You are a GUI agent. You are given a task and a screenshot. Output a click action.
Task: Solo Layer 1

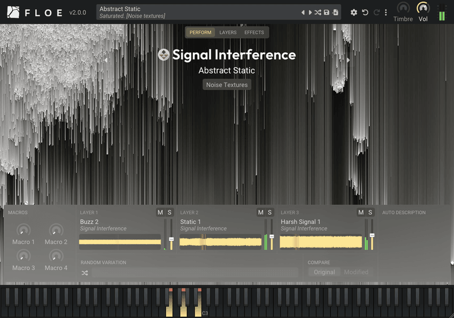click(169, 212)
